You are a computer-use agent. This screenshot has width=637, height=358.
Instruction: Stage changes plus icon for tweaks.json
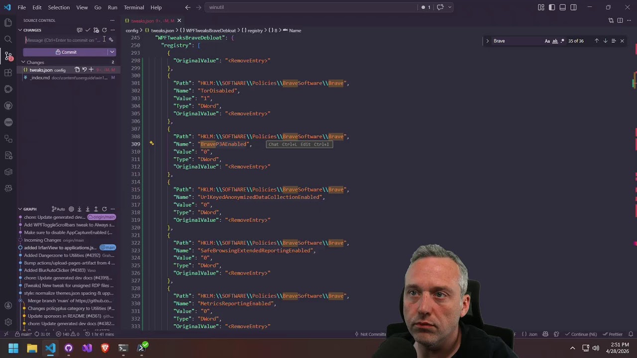coord(91,70)
